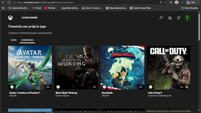Image resolution: width=201 pixels, height=113 pixels.
Task: Open the Genshin Impact Map bookmark
Action: tap(140, 8)
